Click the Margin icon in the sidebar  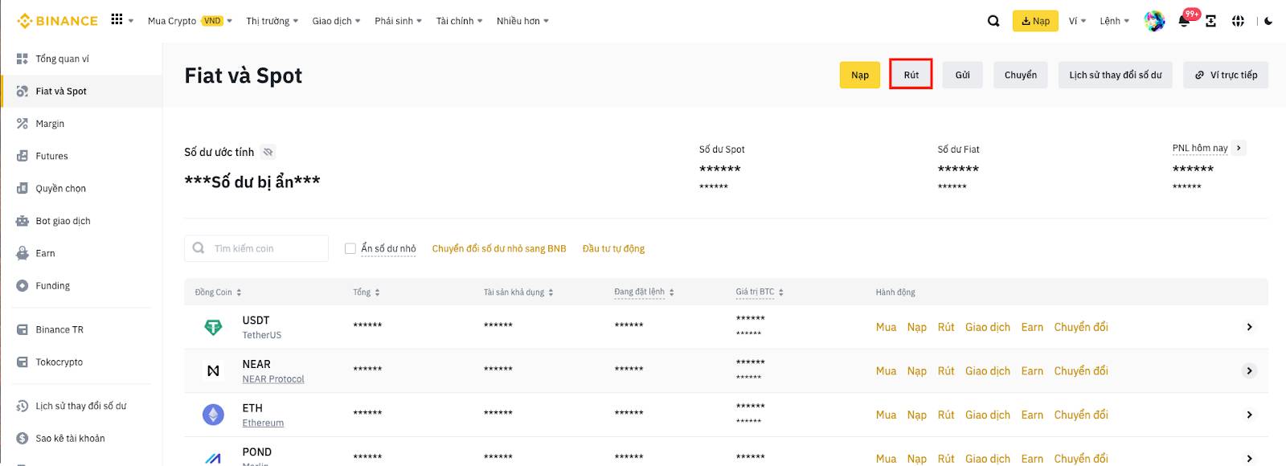pyautogui.click(x=23, y=124)
